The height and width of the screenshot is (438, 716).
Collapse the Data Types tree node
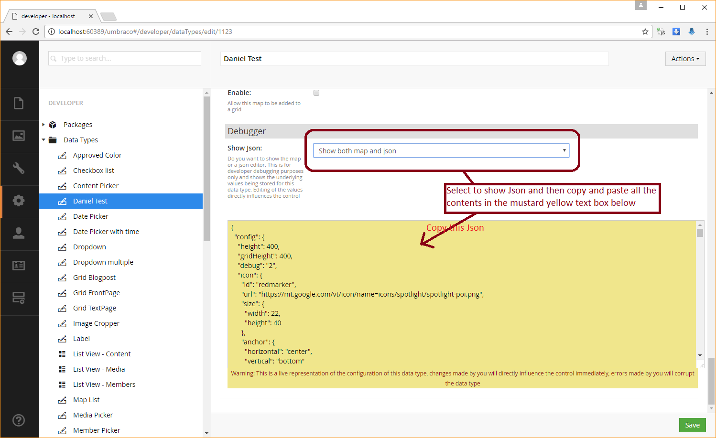(43, 140)
